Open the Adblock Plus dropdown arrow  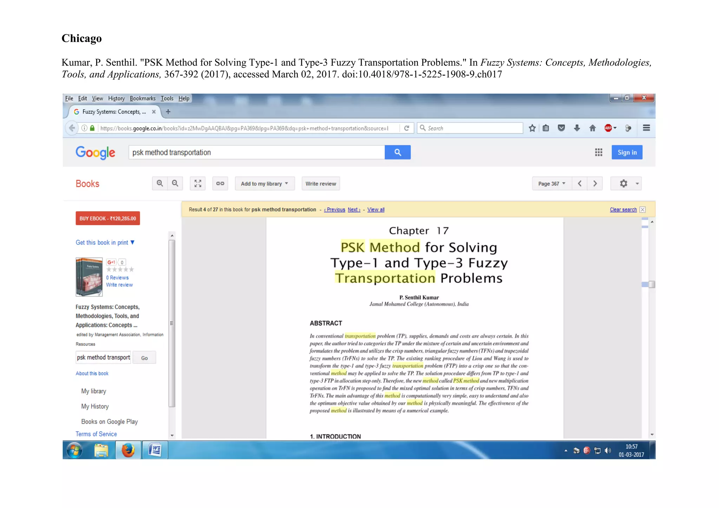(615, 128)
